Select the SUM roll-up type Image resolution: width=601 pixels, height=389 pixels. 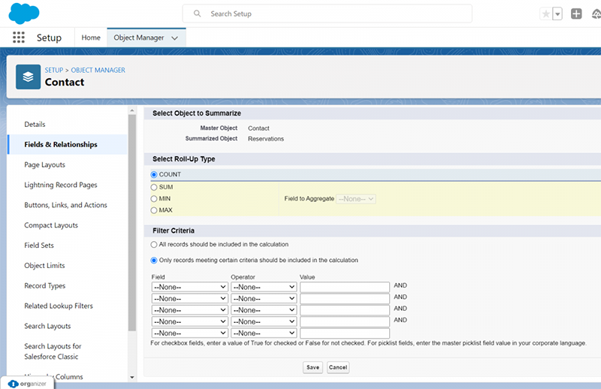click(x=154, y=187)
